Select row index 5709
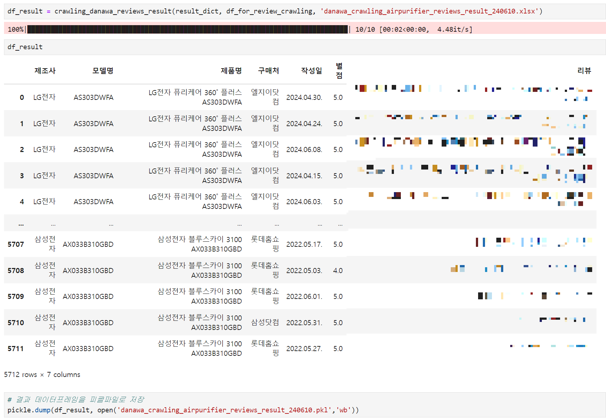 (16, 296)
